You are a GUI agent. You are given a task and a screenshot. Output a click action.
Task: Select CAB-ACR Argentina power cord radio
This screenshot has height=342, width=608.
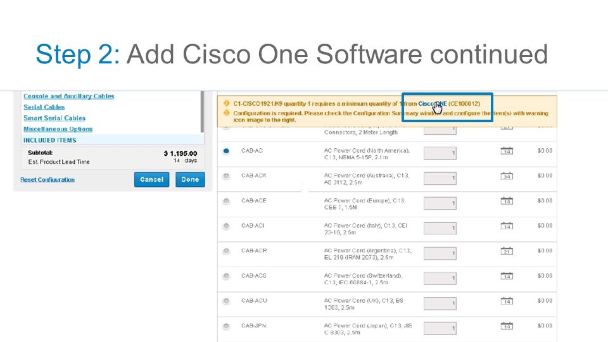(226, 251)
